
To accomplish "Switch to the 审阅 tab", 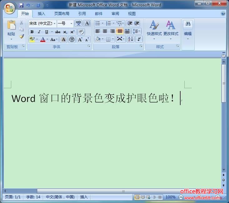I will 115,14.
